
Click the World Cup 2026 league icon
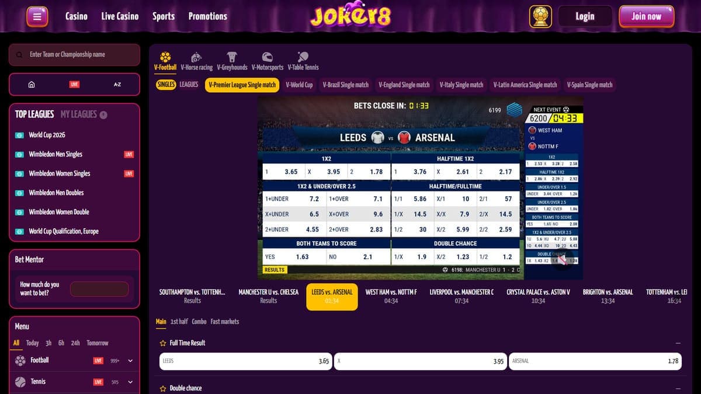click(19, 135)
